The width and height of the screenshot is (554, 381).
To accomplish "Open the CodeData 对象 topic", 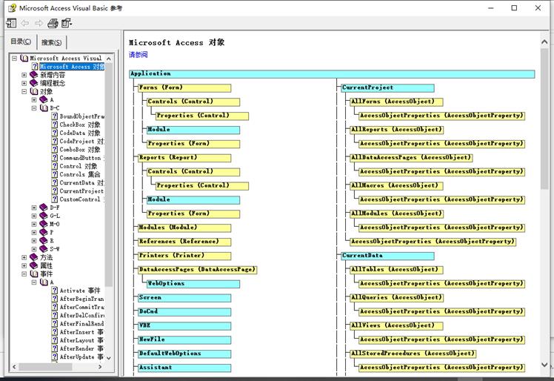I will (x=80, y=133).
